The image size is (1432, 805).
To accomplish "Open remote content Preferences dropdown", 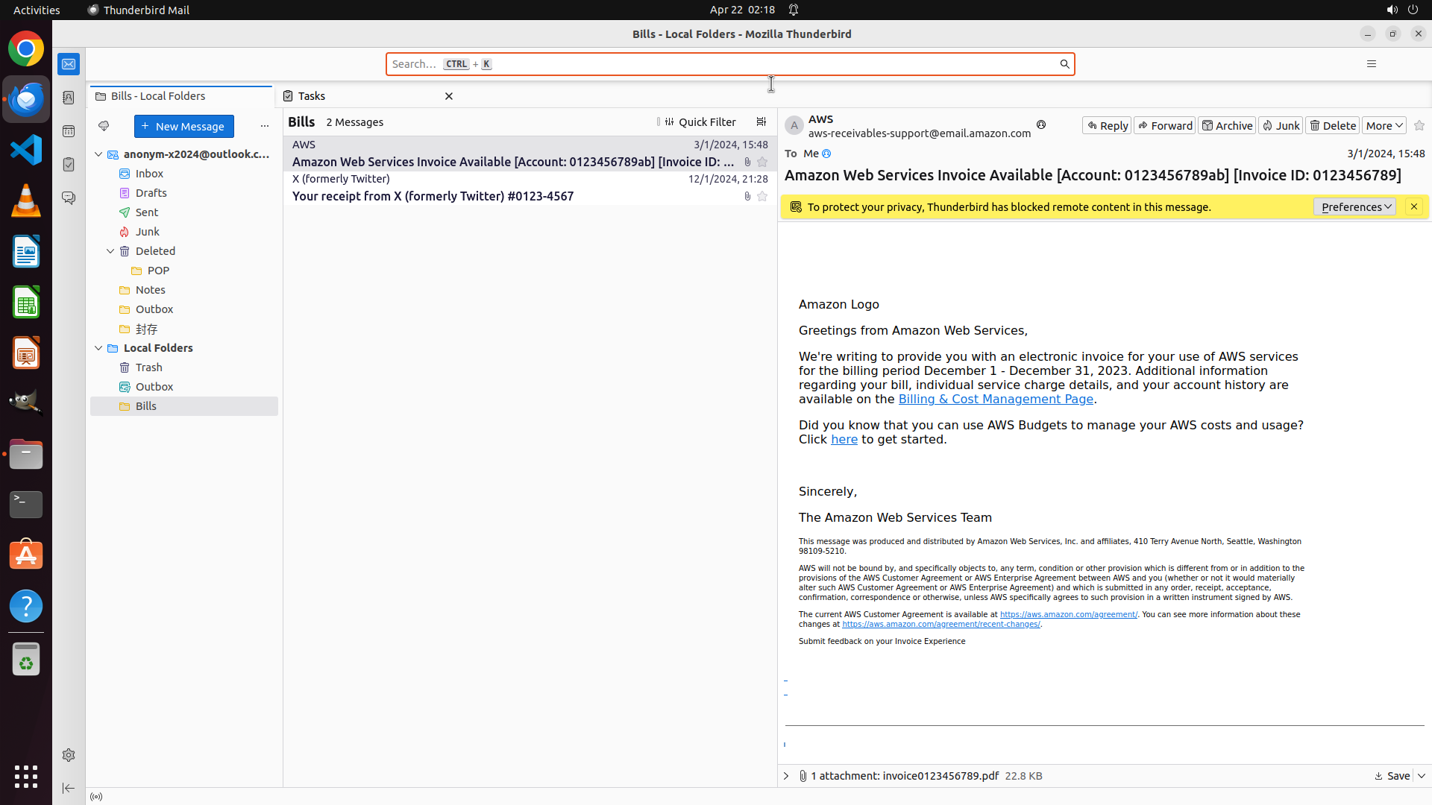I will click(1354, 206).
